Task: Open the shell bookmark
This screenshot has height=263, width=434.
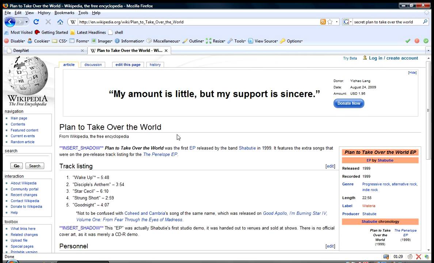Action: (116, 33)
